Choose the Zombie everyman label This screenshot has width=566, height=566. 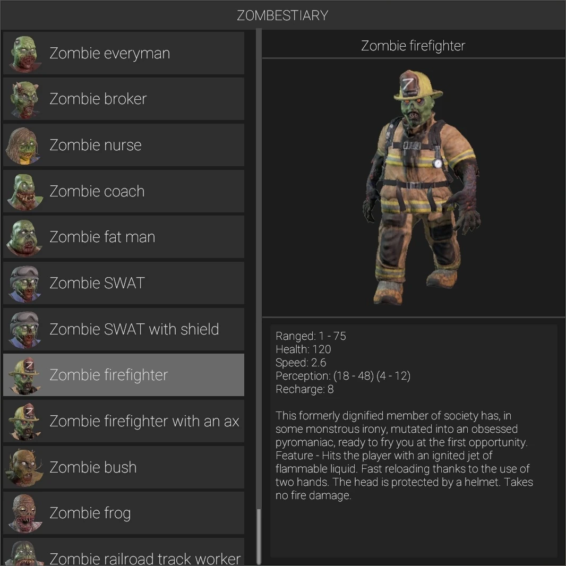tap(110, 54)
